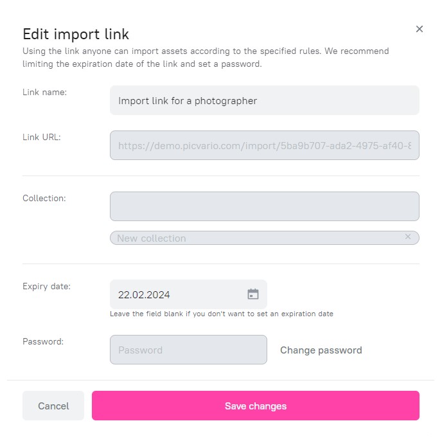Close the Edit import link dialog
This screenshot has height=439, width=442.
419,29
